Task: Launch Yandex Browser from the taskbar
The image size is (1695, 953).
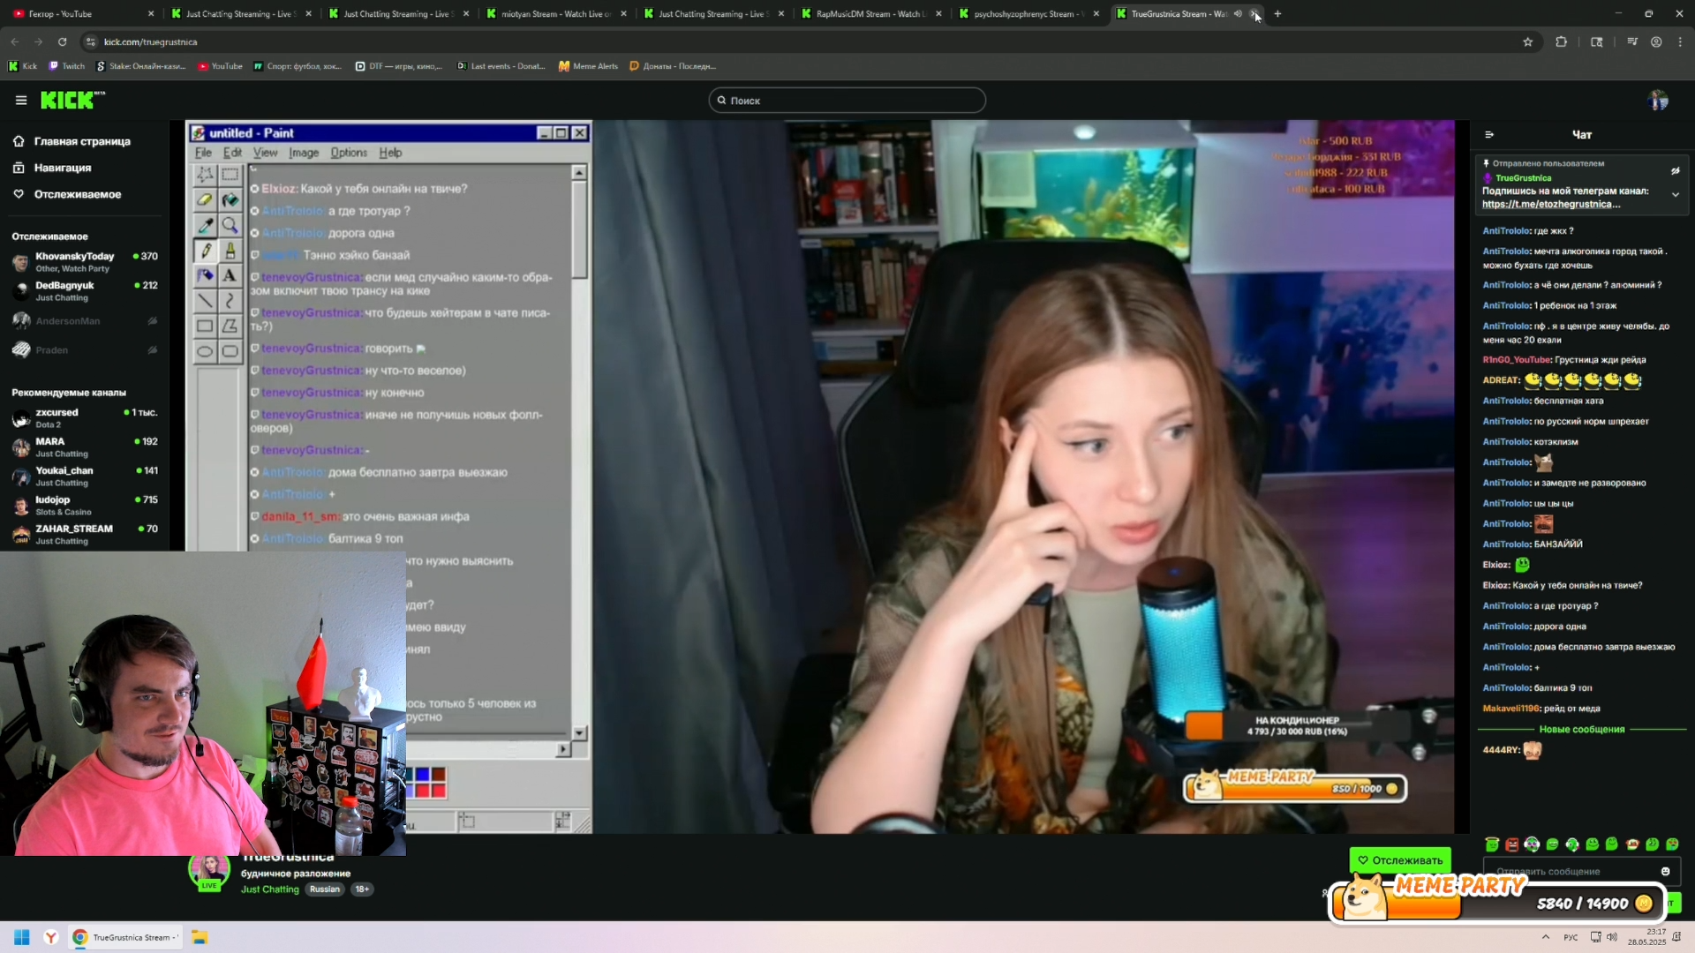Action: click(52, 937)
